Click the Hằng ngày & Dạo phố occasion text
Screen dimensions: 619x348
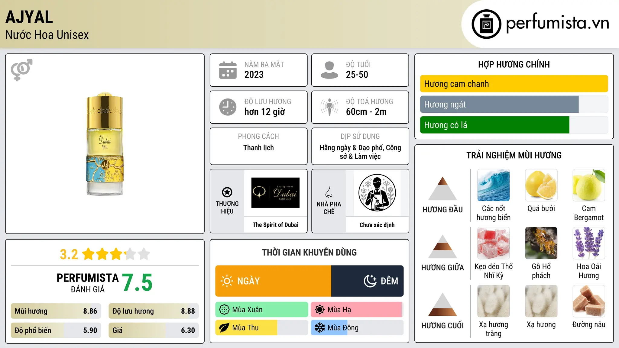[x=360, y=152]
